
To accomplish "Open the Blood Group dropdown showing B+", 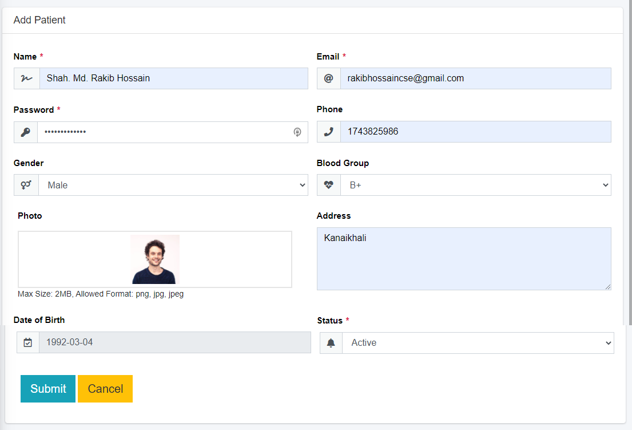I will (x=475, y=185).
